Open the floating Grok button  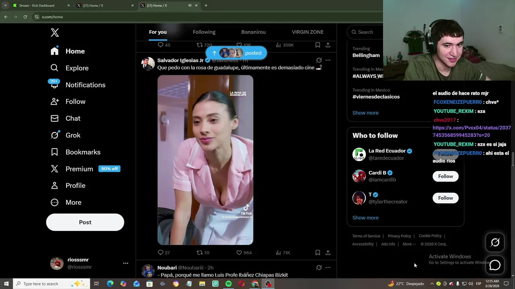tap(495, 242)
